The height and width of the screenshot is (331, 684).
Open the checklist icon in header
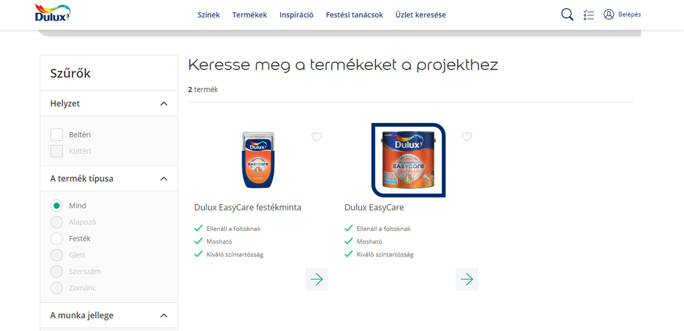(x=589, y=15)
